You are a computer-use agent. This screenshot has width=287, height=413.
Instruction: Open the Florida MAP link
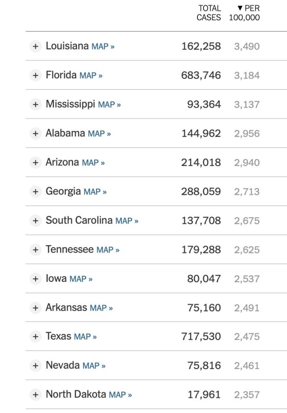(x=91, y=76)
